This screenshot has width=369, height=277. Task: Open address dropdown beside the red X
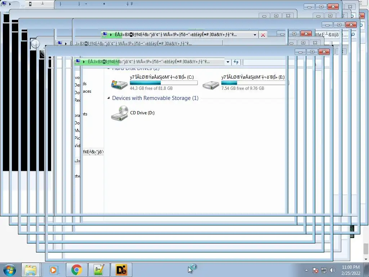255,35
